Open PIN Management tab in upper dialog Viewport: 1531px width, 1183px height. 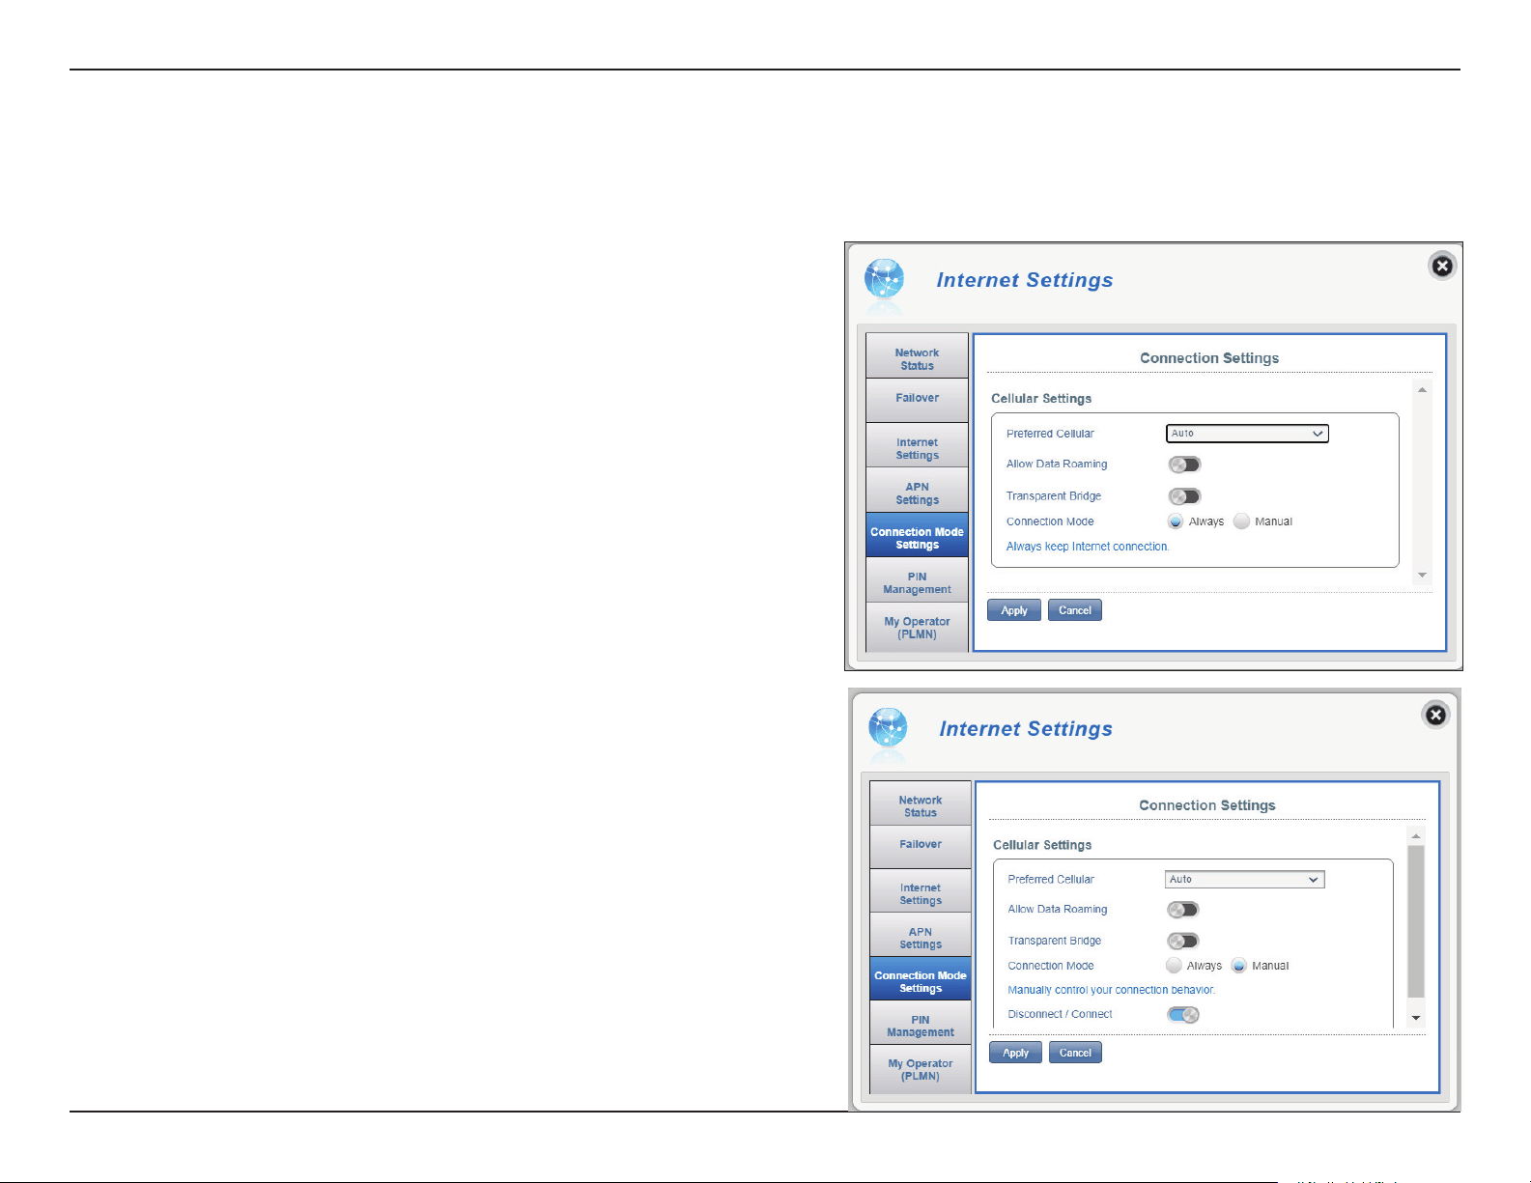click(917, 580)
